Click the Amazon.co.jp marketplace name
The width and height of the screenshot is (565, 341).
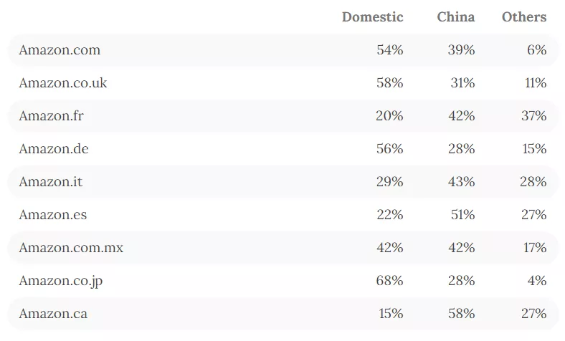[x=61, y=281]
